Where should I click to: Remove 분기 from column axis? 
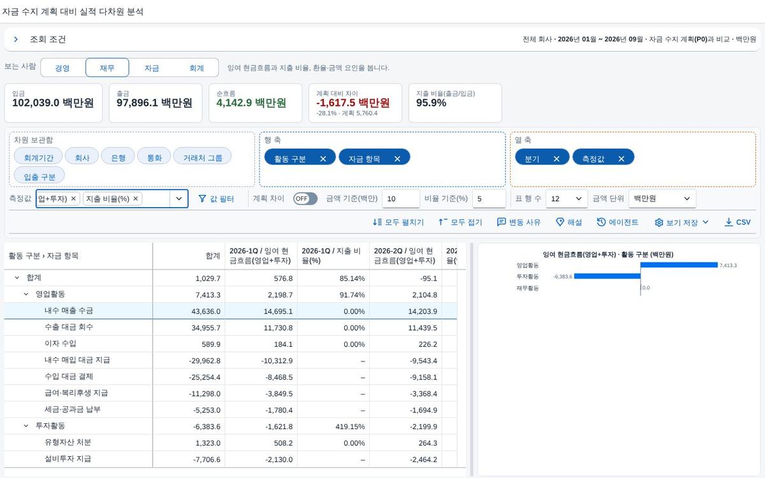click(x=557, y=159)
